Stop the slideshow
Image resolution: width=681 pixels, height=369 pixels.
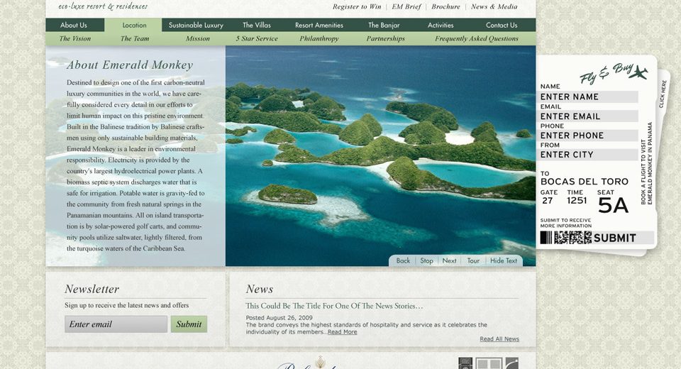click(x=426, y=260)
